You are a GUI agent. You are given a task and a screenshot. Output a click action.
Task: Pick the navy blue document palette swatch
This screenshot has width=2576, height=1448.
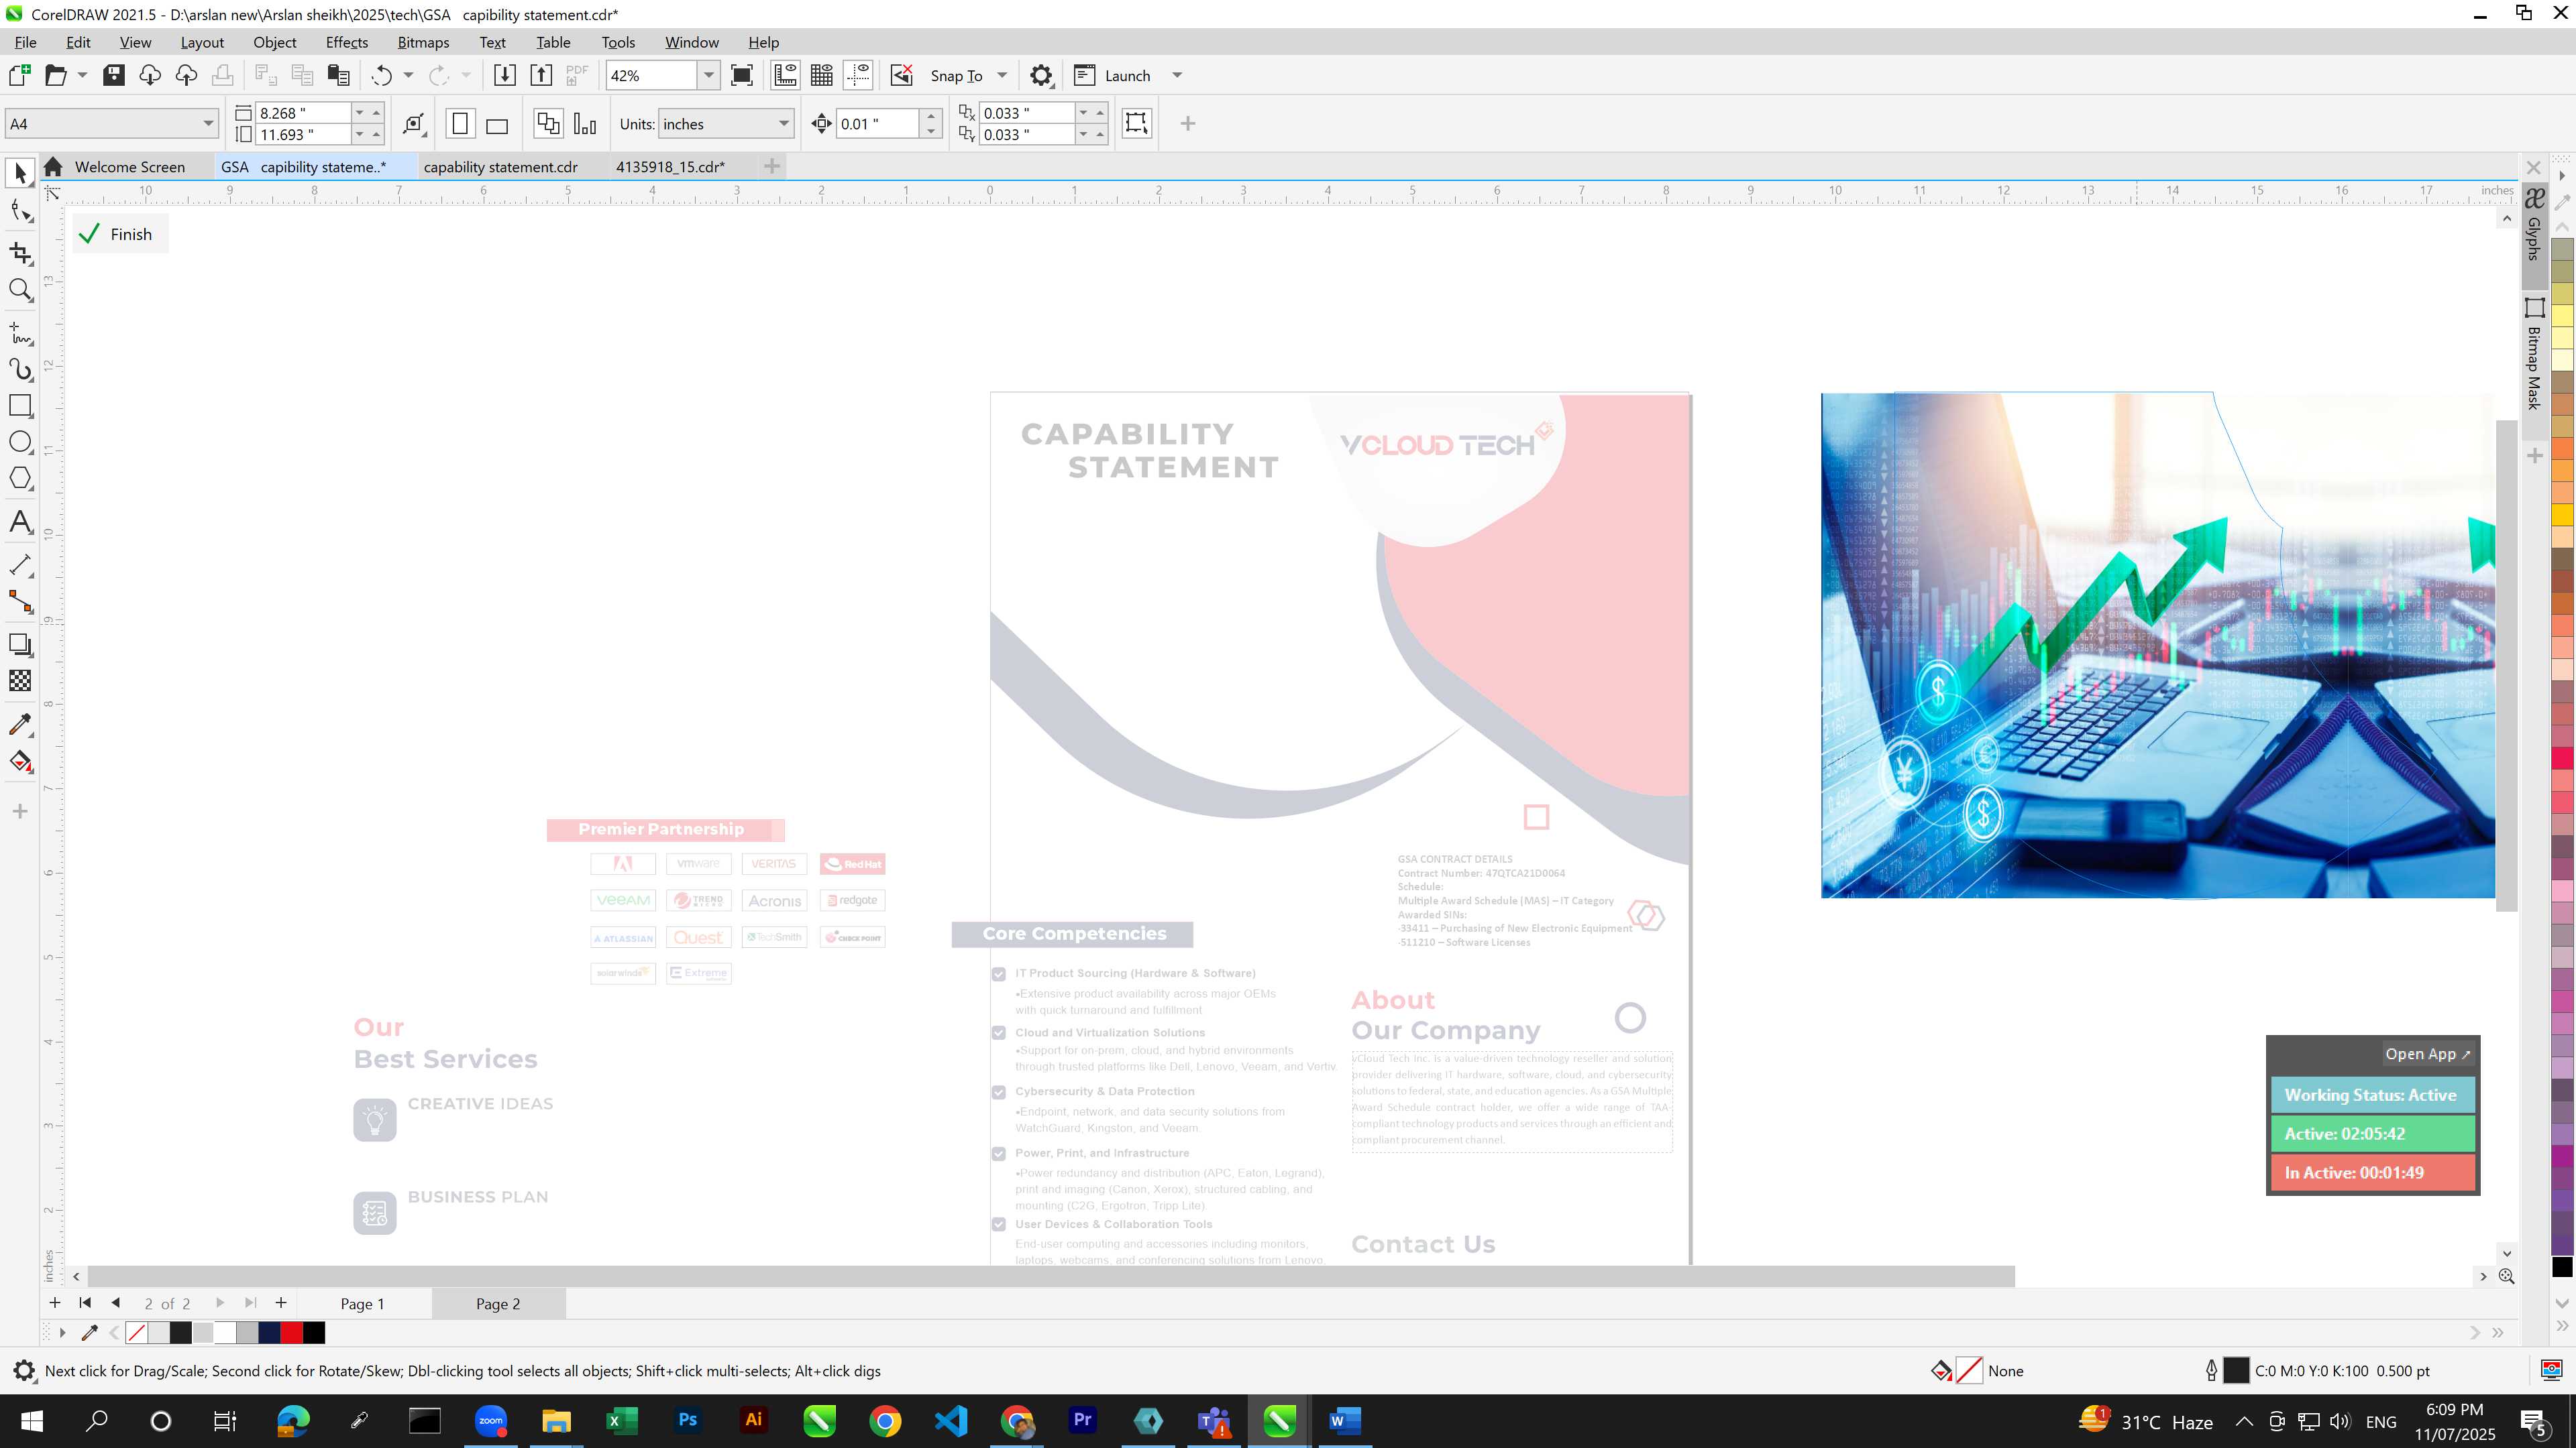coord(270,1332)
